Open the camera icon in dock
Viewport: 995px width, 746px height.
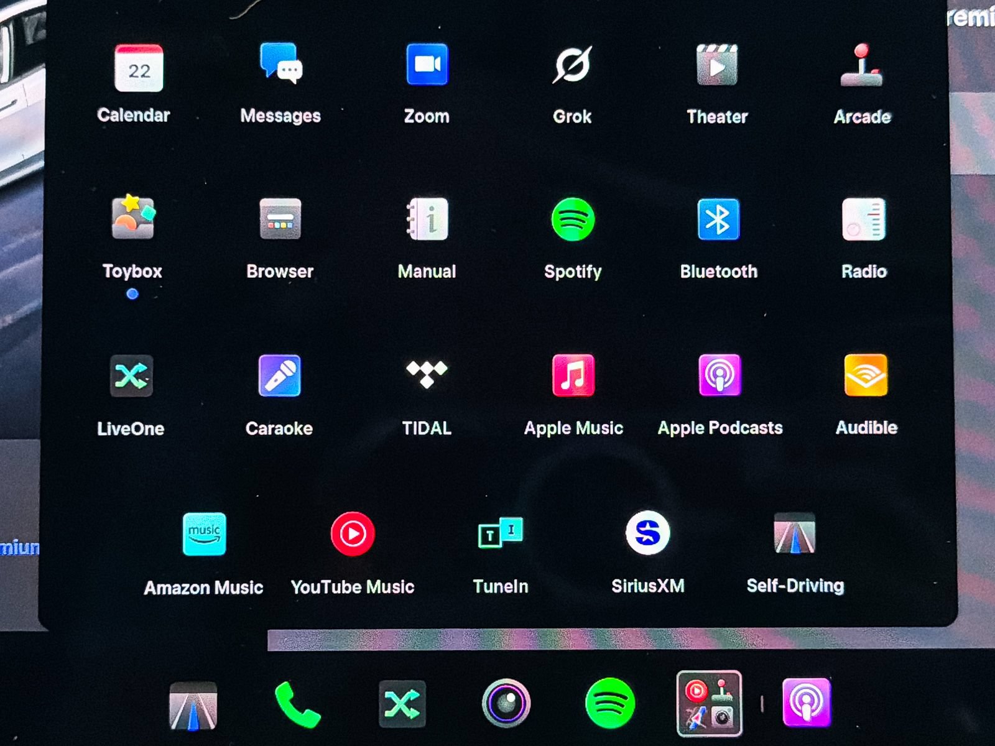pos(506,704)
